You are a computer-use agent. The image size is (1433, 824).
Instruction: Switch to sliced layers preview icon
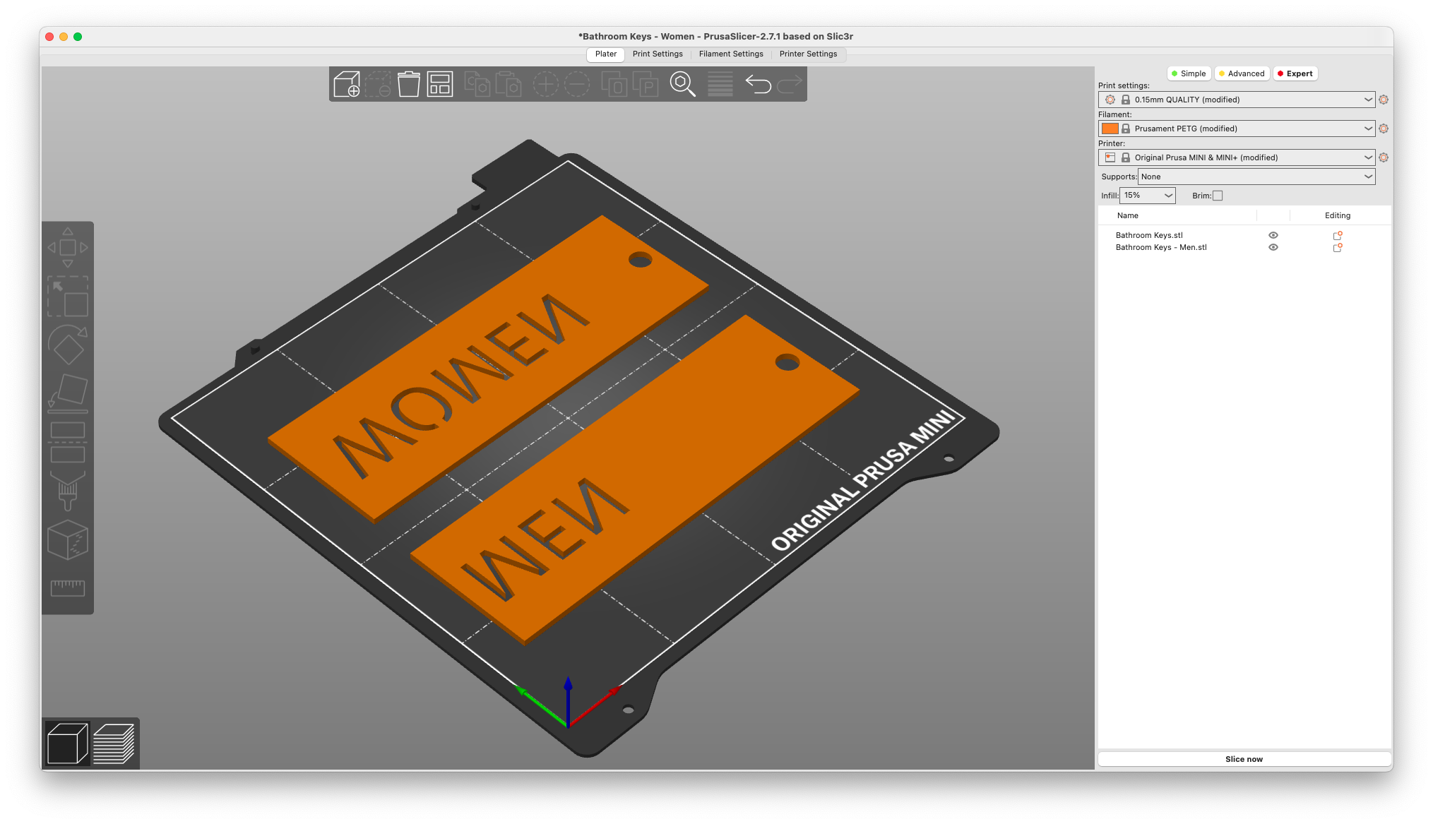114,744
